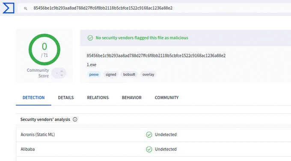This screenshot has width=291, height=161.
Task: Select the Alibaba vendor name
Action: click(x=28, y=149)
